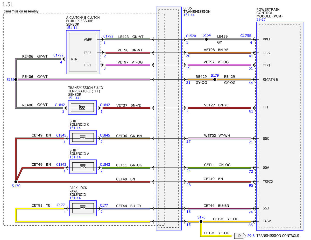
Task: Open the 151-14 link under Park Lock Pawl Solenoid
Action: click(75, 198)
